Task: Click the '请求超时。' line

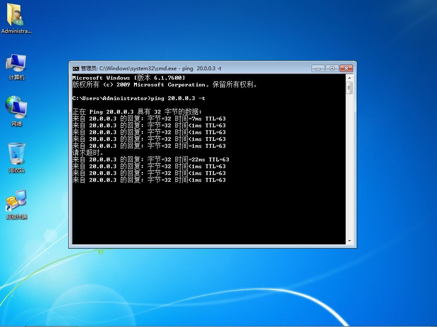Action: point(88,153)
